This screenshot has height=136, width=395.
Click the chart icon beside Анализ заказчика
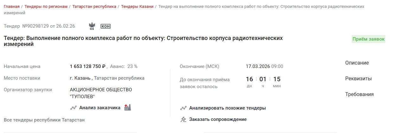[x=73, y=108]
